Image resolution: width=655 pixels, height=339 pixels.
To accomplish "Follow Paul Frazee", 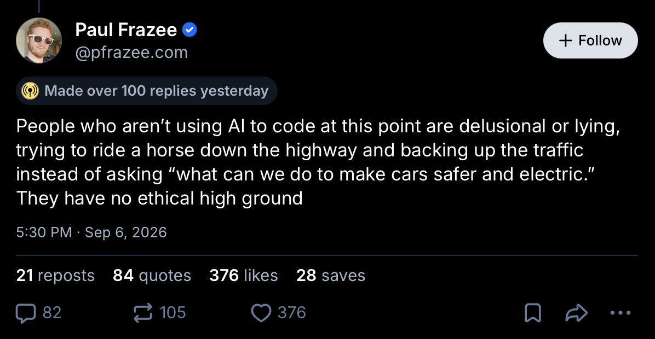I will pos(590,40).
